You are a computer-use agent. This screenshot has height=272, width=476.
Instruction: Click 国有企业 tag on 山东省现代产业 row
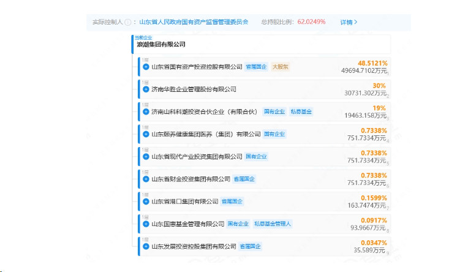point(256,157)
